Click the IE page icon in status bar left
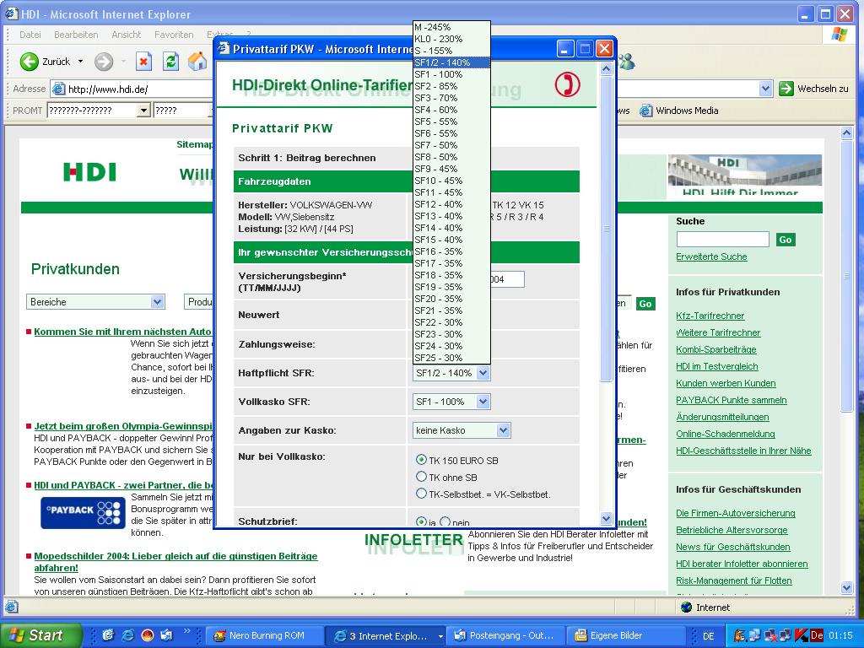This screenshot has height=648, width=864. [x=11, y=607]
